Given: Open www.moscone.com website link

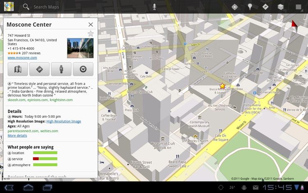Looking at the screenshot, I should coord(22,58).
